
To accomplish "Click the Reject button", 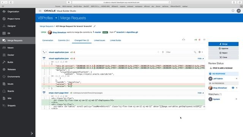I will pos(223,53).
